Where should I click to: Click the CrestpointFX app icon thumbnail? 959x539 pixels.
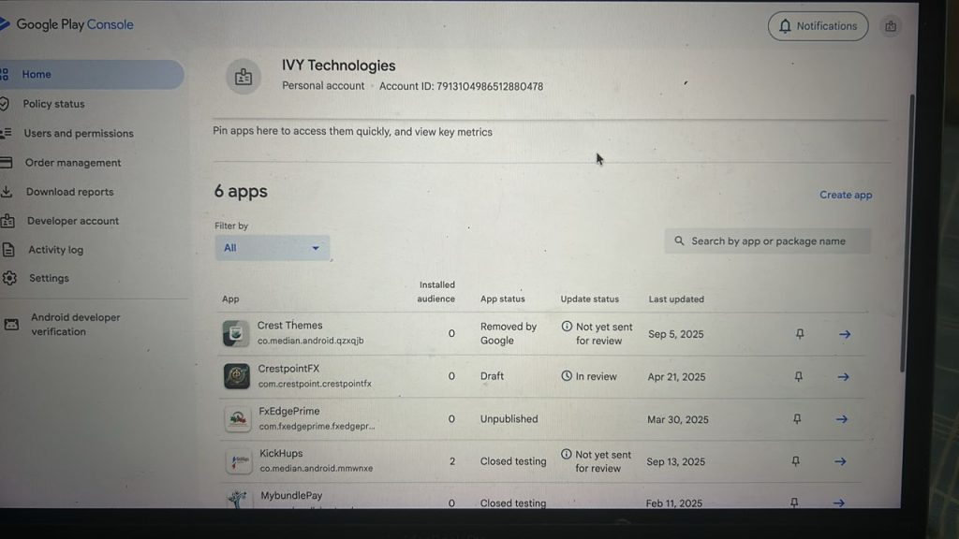pos(237,376)
